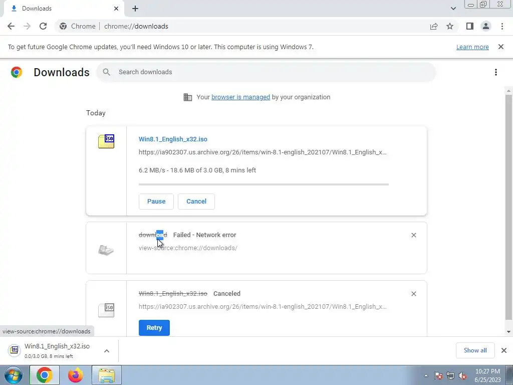
Task: Dismiss the Windows 7 update notice
Action: (x=501, y=47)
